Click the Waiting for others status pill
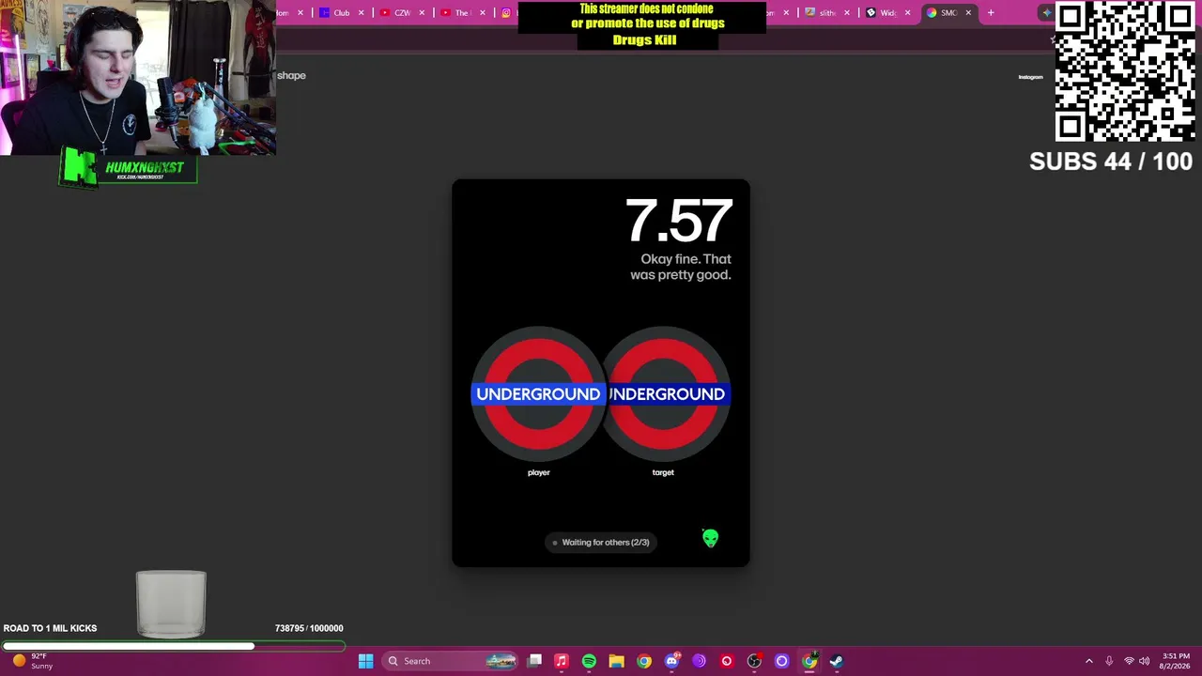 [x=601, y=542]
